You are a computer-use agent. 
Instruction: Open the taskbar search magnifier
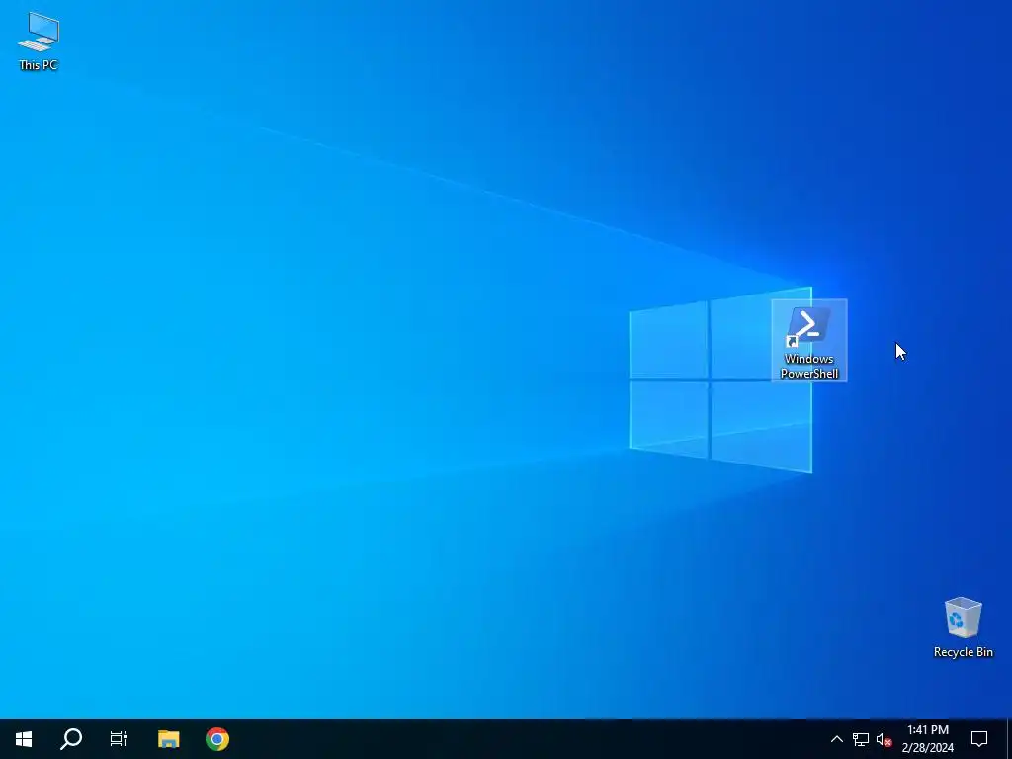71,739
